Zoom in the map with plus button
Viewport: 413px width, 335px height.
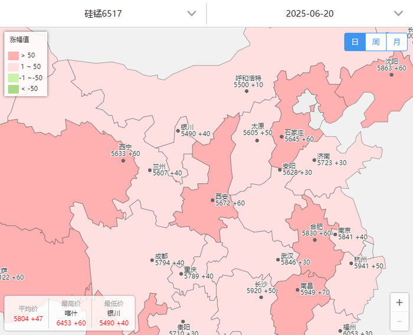click(x=399, y=303)
